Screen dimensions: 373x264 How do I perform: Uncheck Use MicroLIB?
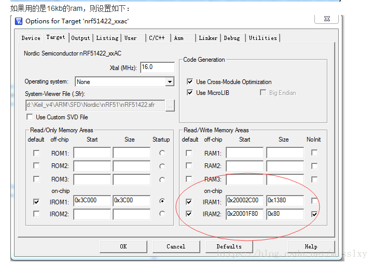(x=190, y=92)
